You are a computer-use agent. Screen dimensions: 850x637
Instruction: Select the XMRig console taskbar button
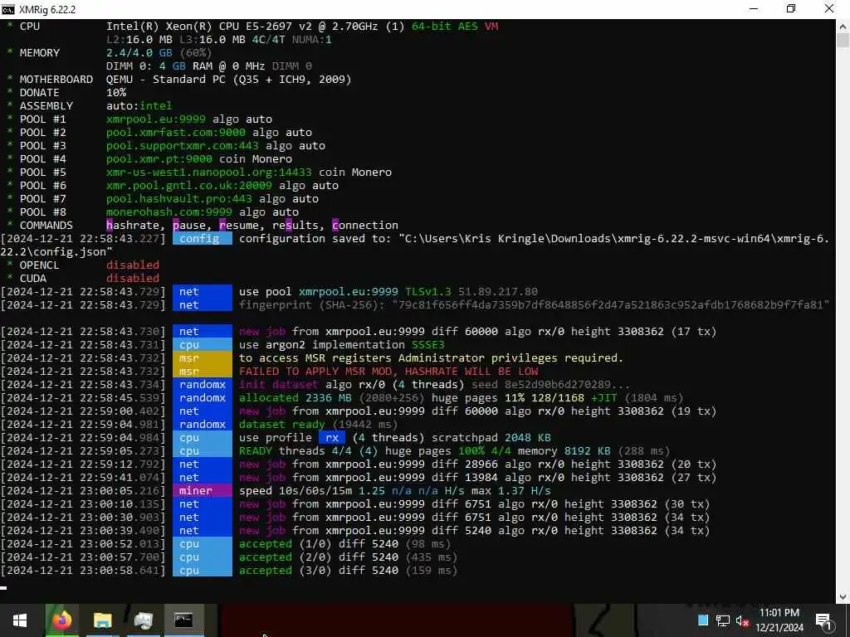(x=183, y=620)
